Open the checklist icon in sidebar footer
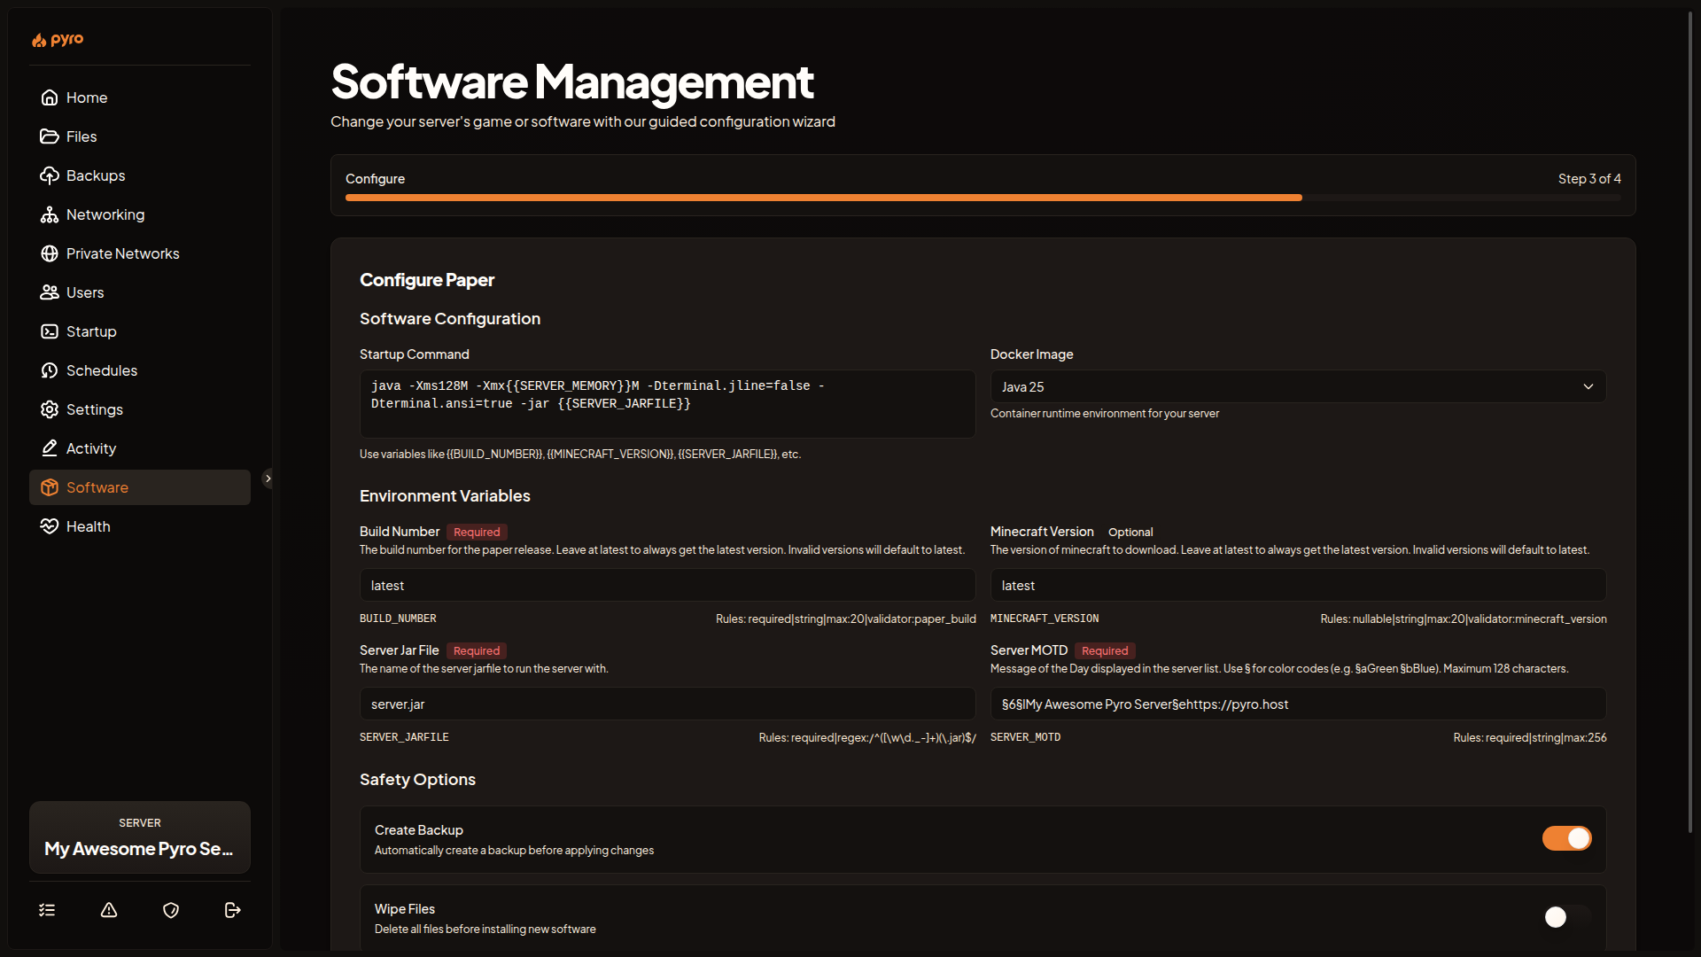Viewport: 1701px width, 957px height. [47, 910]
